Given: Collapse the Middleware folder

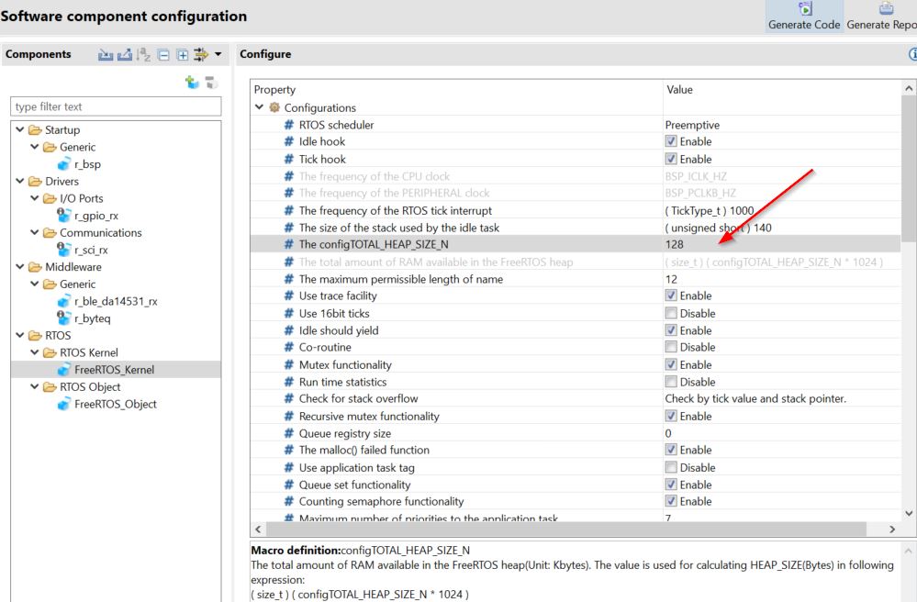Looking at the screenshot, I should pyautogui.click(x=20, y=266).
